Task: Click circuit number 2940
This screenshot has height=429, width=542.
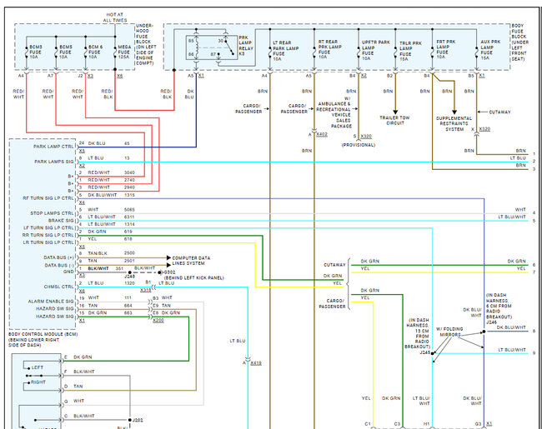Action: [129, 187]
